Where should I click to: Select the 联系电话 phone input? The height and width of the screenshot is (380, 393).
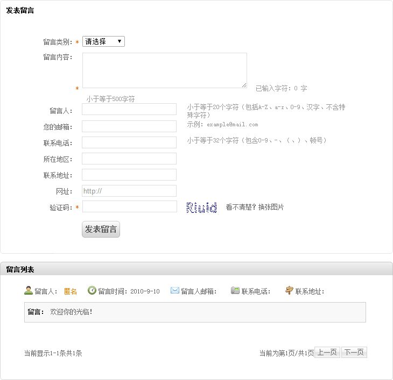pos(129,142)
